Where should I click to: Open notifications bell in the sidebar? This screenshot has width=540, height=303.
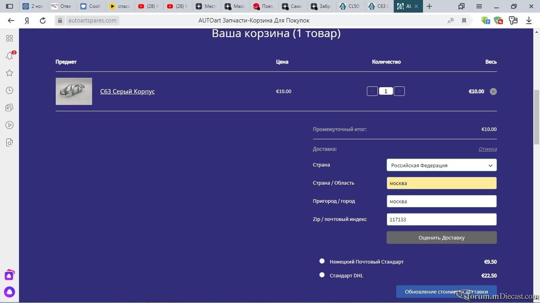(x=9, y=56)
